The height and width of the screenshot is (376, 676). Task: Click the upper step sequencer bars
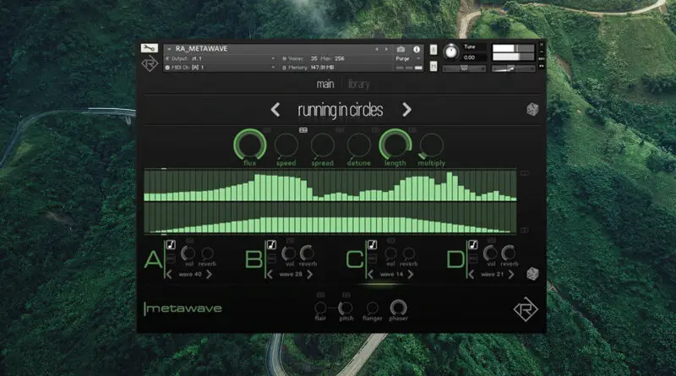pos(330,185)
